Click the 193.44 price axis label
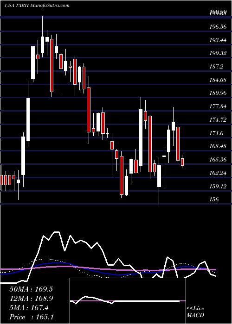 (218, 40)
